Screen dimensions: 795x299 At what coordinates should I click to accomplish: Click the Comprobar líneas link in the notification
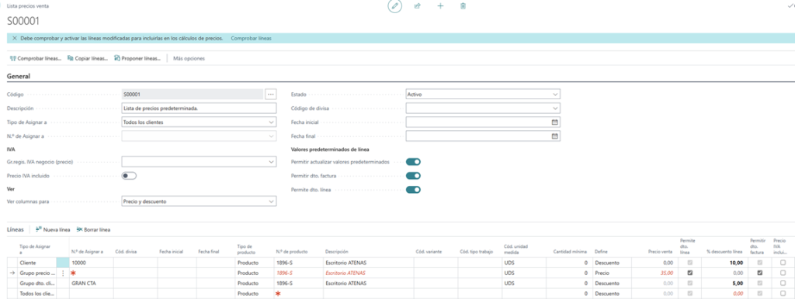pos(251,38)
